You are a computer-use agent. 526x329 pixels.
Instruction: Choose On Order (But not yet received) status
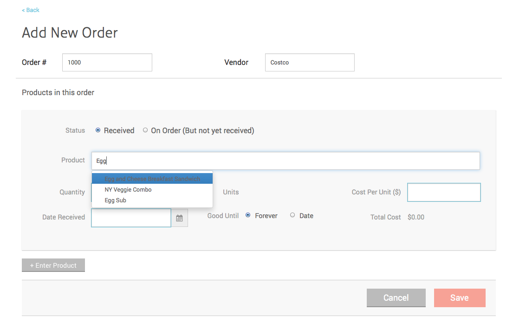tap(145, 130)
